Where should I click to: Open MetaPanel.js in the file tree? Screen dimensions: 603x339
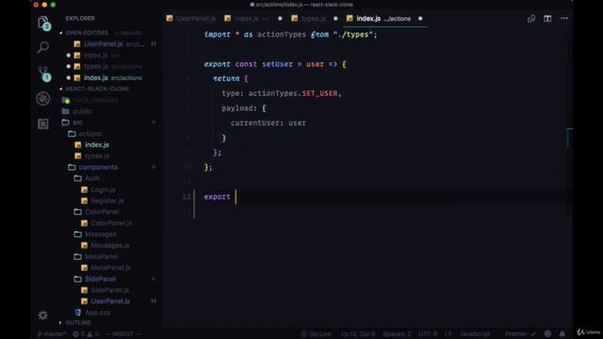pos(111,267)
